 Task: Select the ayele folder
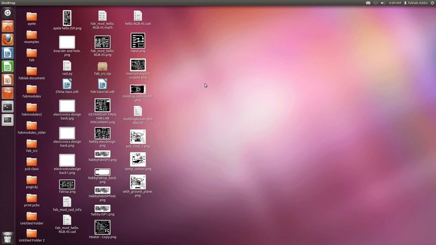point(32,17)
